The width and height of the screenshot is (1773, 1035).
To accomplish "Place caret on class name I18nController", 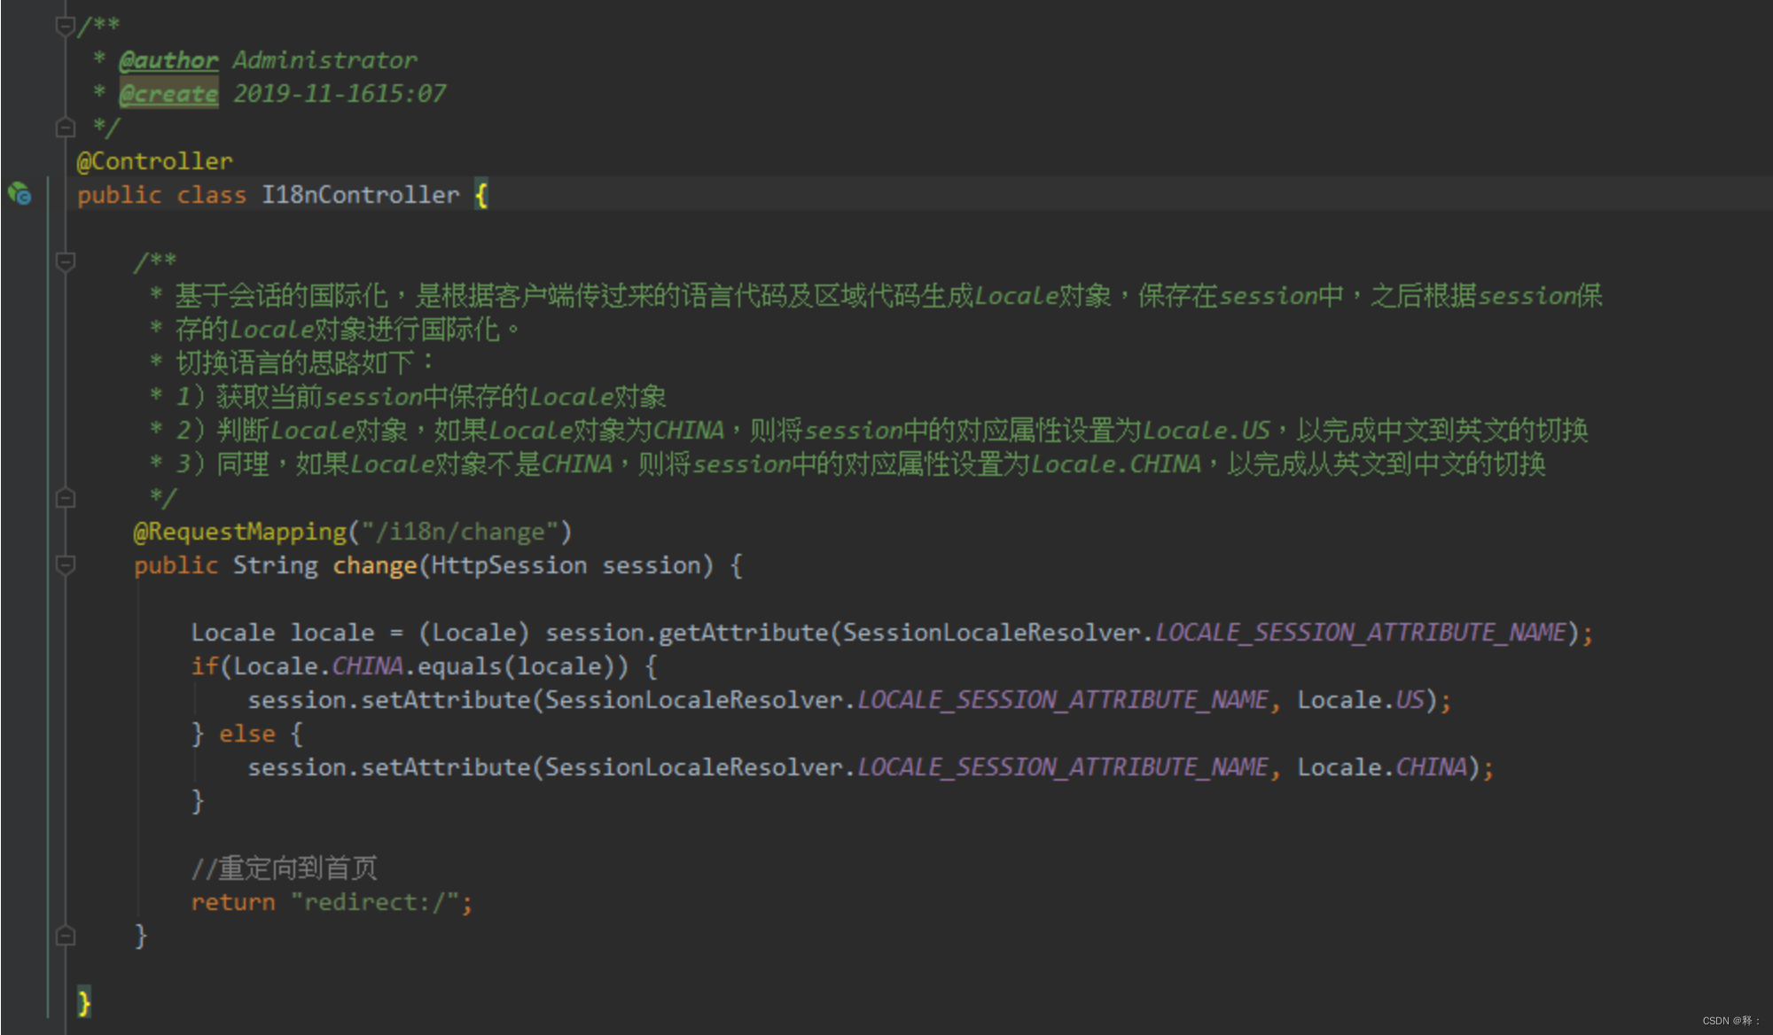I will 361,195.
